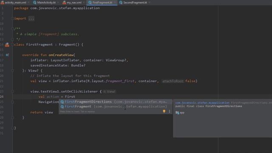The height and width of the screenshot is (153, 272).
Task: Click the fragment_first layout reference
Action: tap(120, 81)
